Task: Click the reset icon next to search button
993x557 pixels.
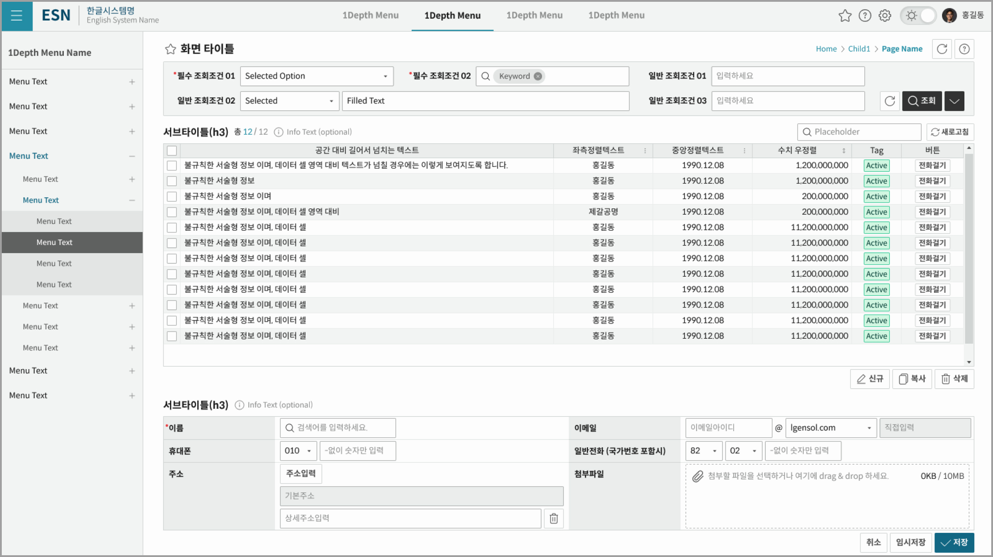Action: coord(889,101)
